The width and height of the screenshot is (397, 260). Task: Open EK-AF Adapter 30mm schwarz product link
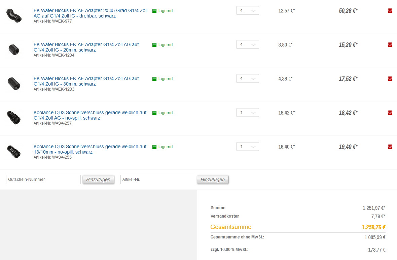coord(86,81)
